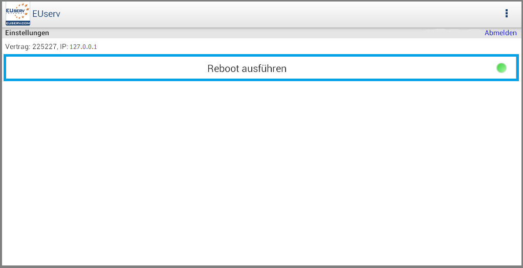
Task: Click reboot row between label and green dot
Action: [390, 68]
